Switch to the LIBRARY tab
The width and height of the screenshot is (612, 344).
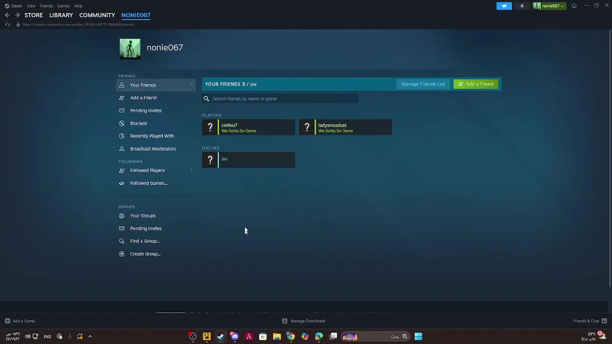(61, 15)
